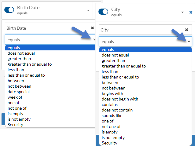This screenshot has height=146, width=195.
Task: Select 'date special' in Birth Date list
Action: coord(19,92)
